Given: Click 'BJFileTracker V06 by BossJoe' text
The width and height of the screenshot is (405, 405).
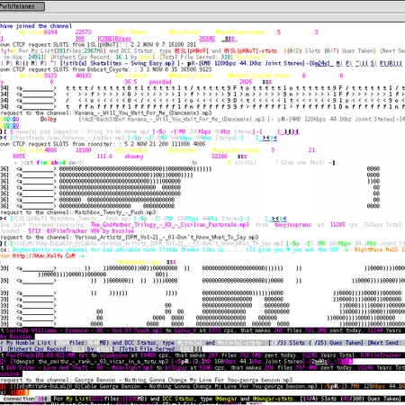Looking at the screenshot, I should pyautogui.click(x=90, y=231).
